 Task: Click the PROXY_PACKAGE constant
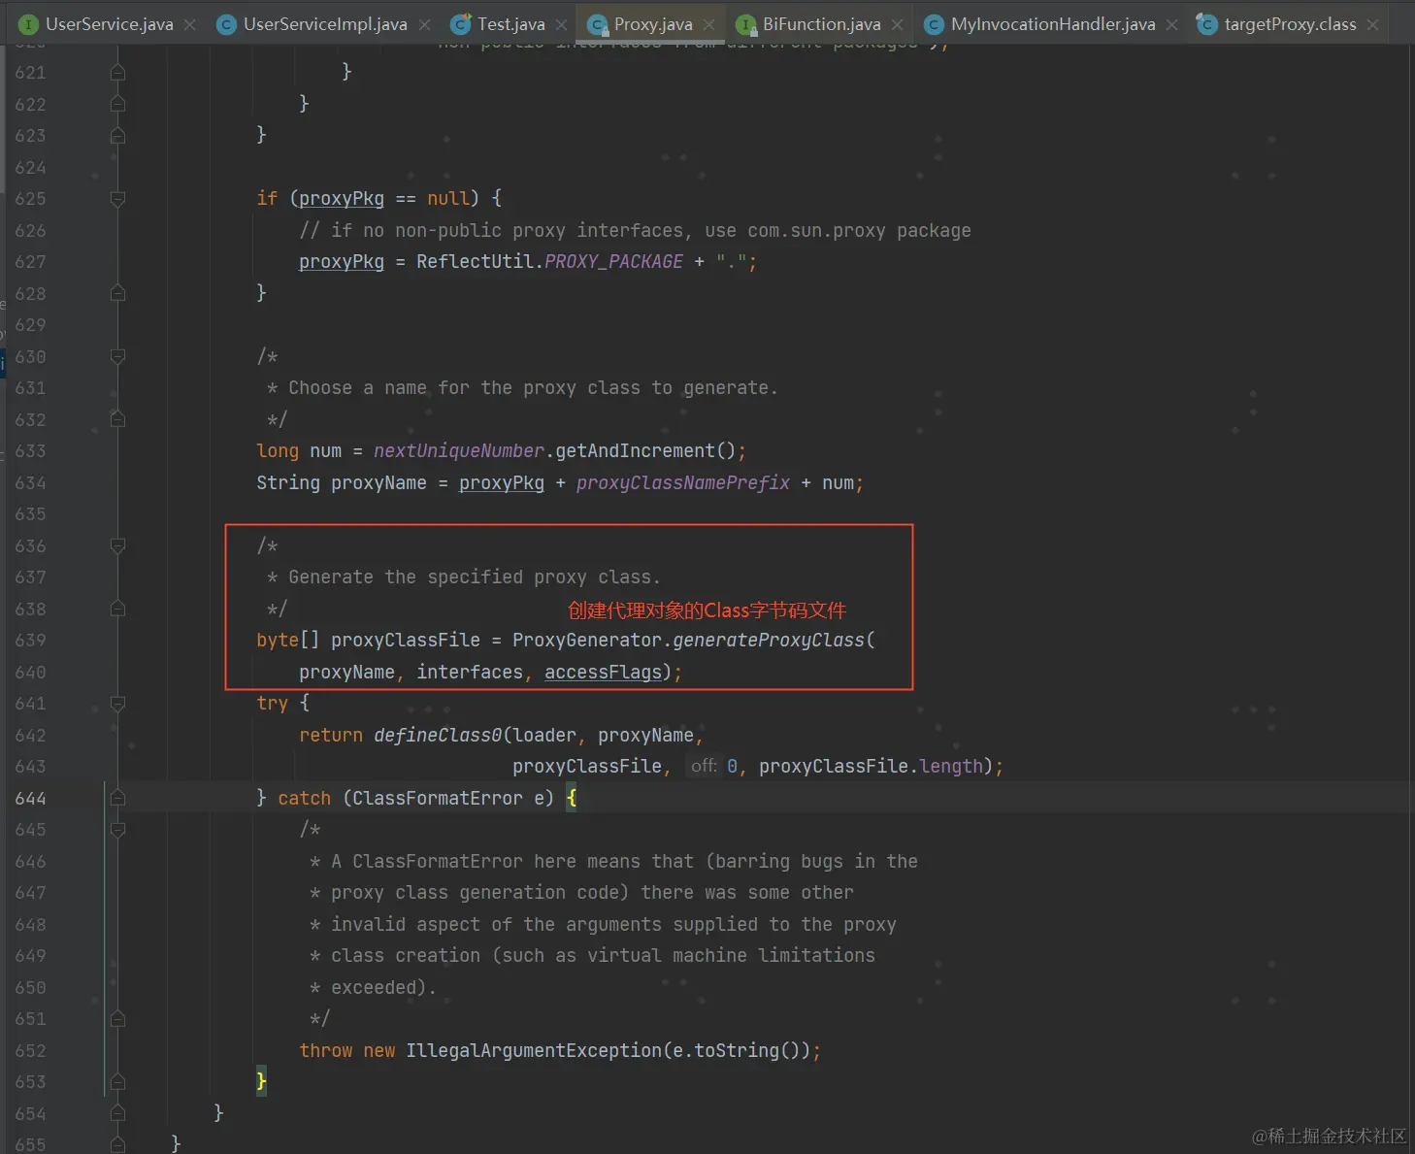(x=613, y=262)
